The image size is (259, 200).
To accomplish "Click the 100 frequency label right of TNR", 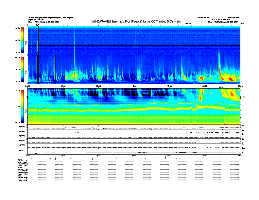I will [243, 97].
